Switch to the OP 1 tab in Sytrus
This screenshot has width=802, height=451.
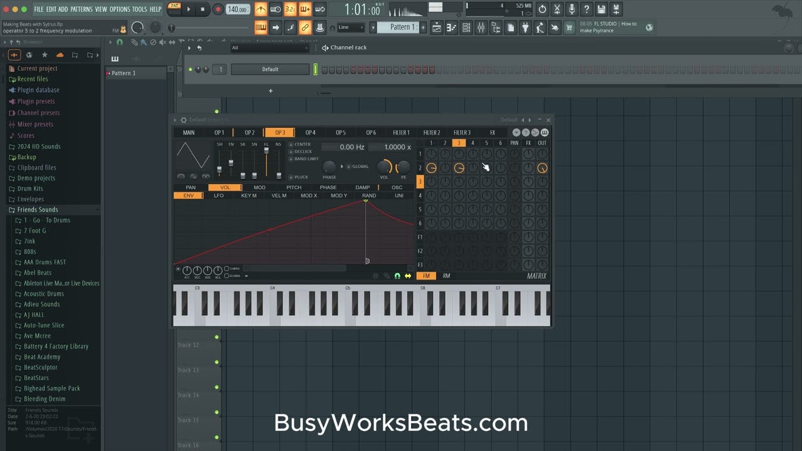coord(219,133)
